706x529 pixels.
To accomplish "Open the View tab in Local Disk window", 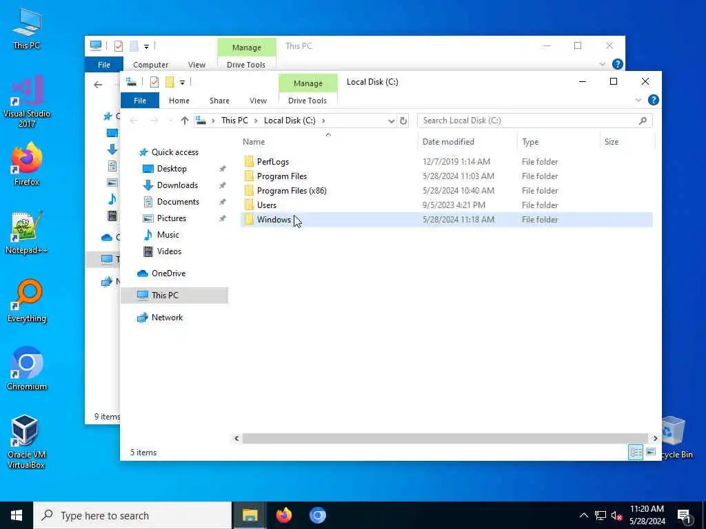I will pyautogui.click(x=258, y=101).
